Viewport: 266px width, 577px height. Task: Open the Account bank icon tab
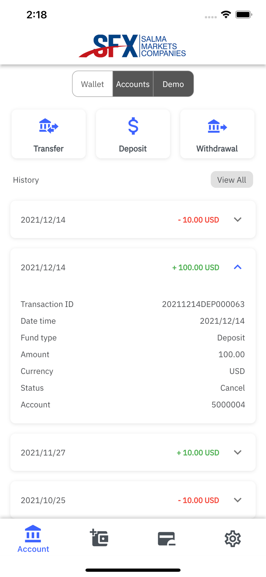click(x=33, y=538)
